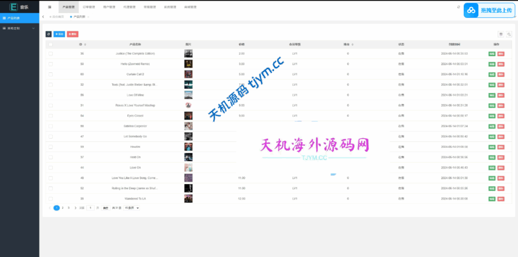518x257 pixels.
Task: Click the top-right page refresh icon
Action: pos(458,7)
